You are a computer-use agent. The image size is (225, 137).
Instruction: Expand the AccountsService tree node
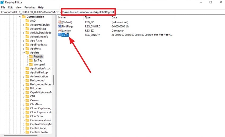(x=24, y=25)
